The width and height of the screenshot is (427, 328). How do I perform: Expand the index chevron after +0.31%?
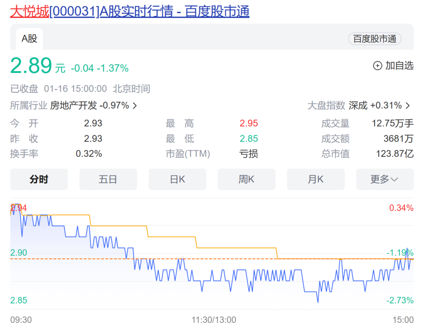click(x=408, y=106)
